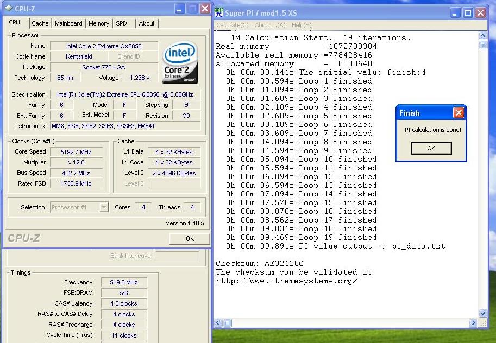The image size is (496, 343).
Task: Click OK in the Finish dialog
Action: [x=431, y=148]
